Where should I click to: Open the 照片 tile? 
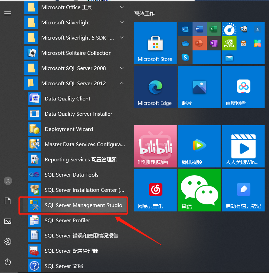(x=199, y=87)
